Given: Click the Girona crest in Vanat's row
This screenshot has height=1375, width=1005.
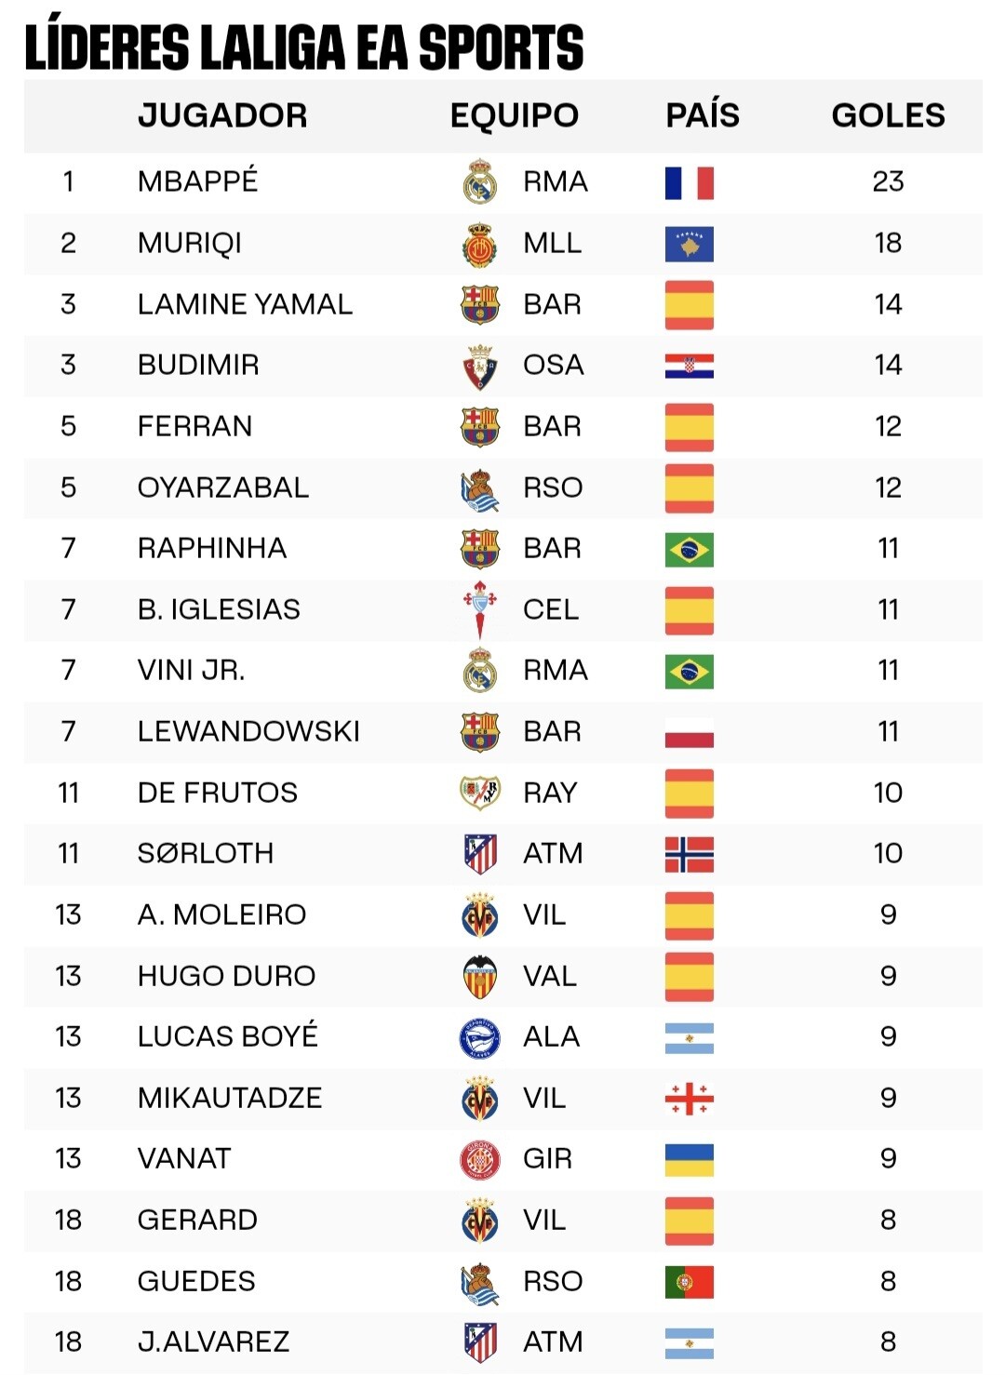Looking at the screenshot, I should coord(480,1159).
